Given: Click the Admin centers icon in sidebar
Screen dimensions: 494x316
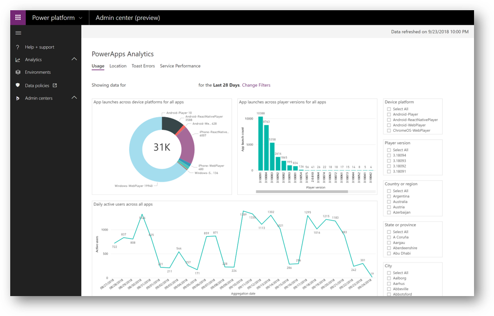Looking at the screenshot, I should (x=18, y=98).
